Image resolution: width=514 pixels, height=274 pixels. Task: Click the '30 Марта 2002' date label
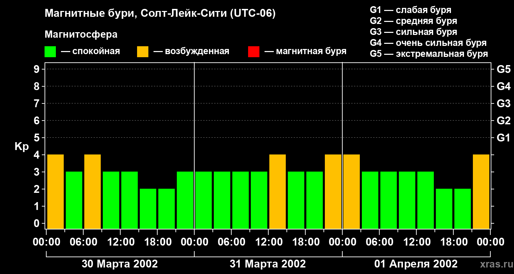pyautogui.click(x=120, y=264)
